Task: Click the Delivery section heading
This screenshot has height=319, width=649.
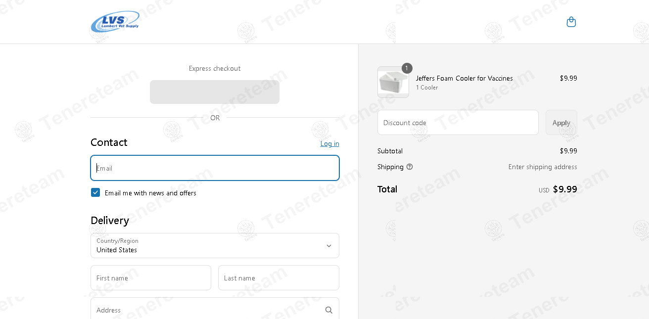Action: (110, 221)
